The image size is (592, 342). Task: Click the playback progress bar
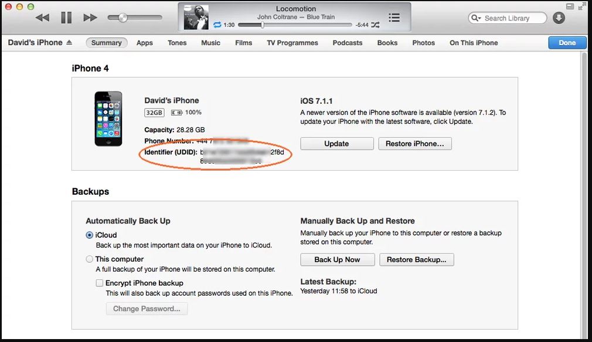(x=295, y=25)
